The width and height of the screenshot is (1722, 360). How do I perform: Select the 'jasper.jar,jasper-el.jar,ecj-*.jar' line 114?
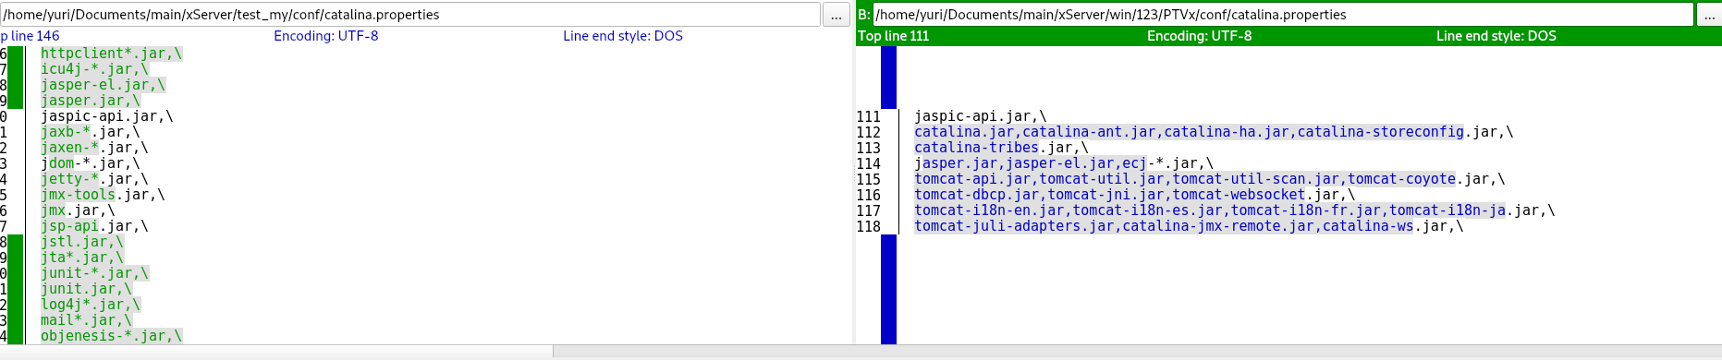click(1064, 163)
